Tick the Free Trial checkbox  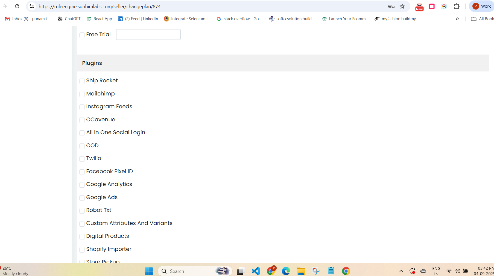point(82,35)
